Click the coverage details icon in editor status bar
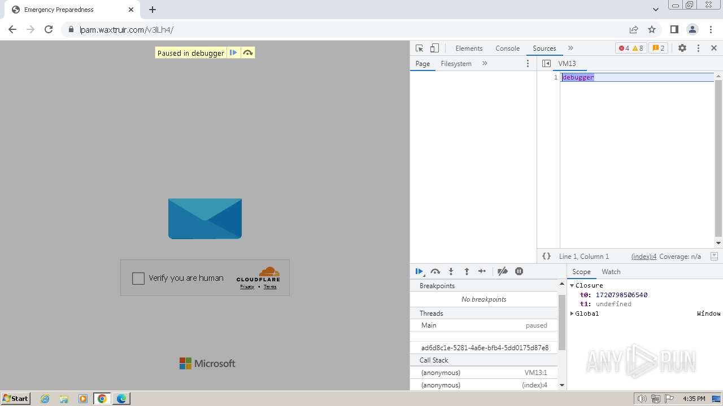Image resolution: width=723 pixels, height=406 pixels. [714, 256]
